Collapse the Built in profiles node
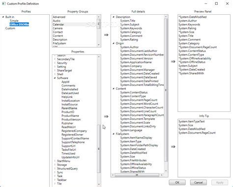Viewport: 233px width, 187px height. coord(3,17)
